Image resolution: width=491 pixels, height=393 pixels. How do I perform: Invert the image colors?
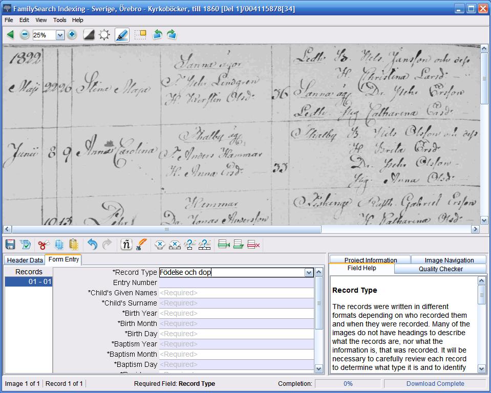[89, 35]
